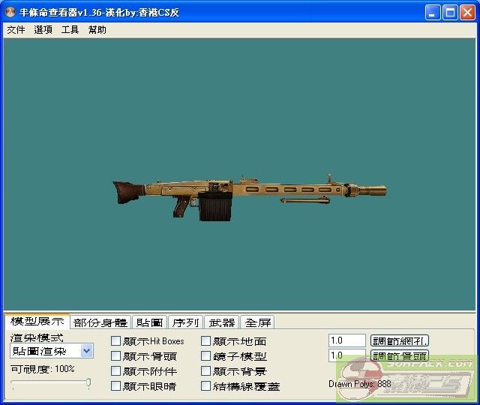Open the 渲染模式 dropdown list
The width and height of the screenshot is (480, 405).
pyautogui.click(x=87, y=351)
